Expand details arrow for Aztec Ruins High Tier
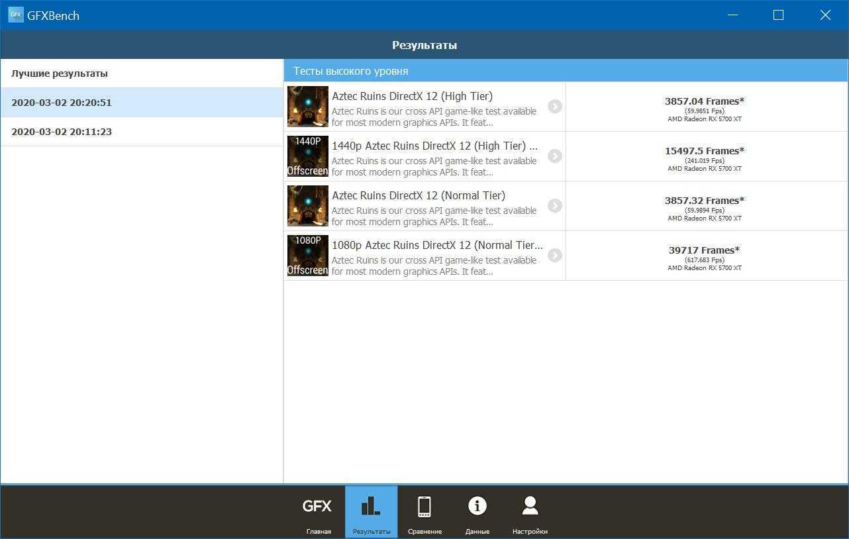The width and height of the screenshot is (849, 539). point(554,107)
